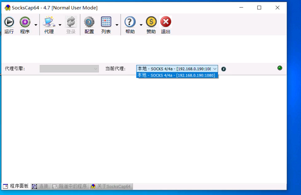Click the lightning proxy test icon
Screen dimensions: 301x195
point(224,69)
